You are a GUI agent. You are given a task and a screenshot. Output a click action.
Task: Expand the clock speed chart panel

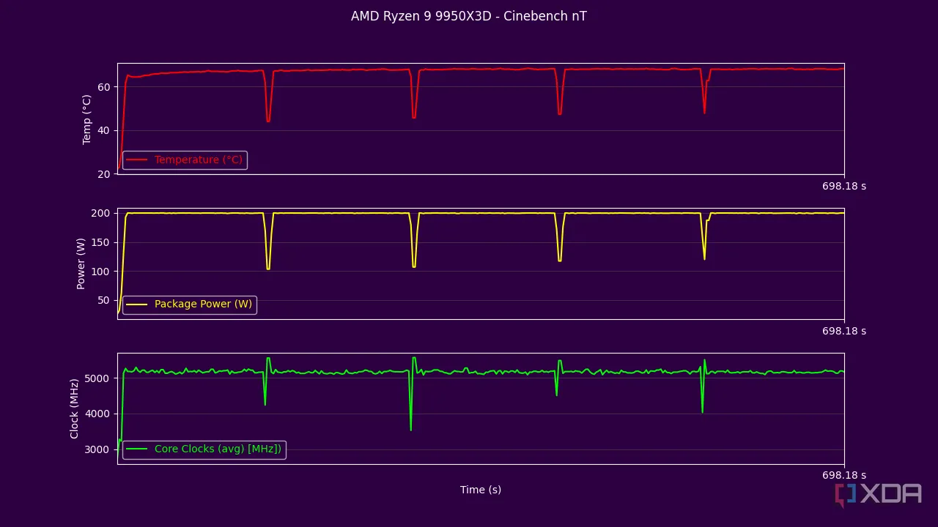[x=481, y=408]
